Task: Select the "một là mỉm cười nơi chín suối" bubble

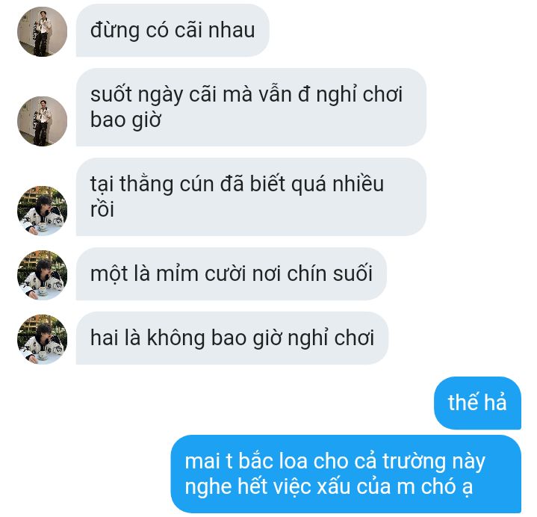Action: click(x=232, y=274)
